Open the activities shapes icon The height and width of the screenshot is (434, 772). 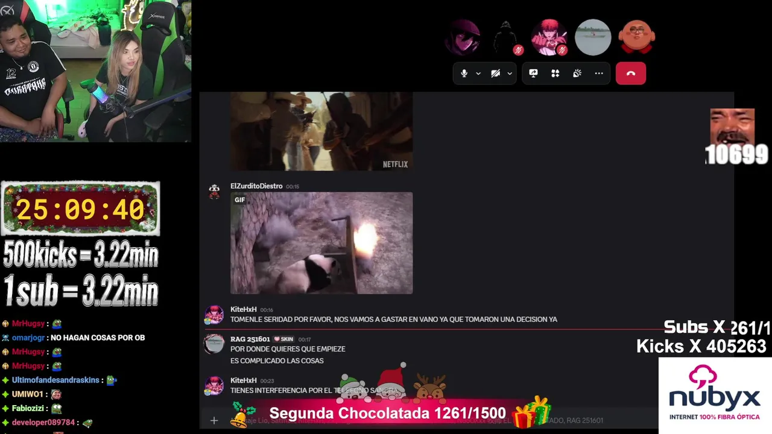point(555,74)
